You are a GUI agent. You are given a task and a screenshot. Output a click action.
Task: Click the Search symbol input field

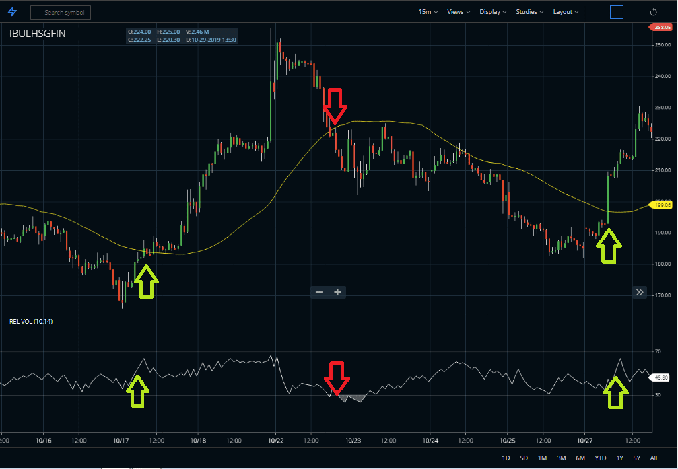(61, 13)
